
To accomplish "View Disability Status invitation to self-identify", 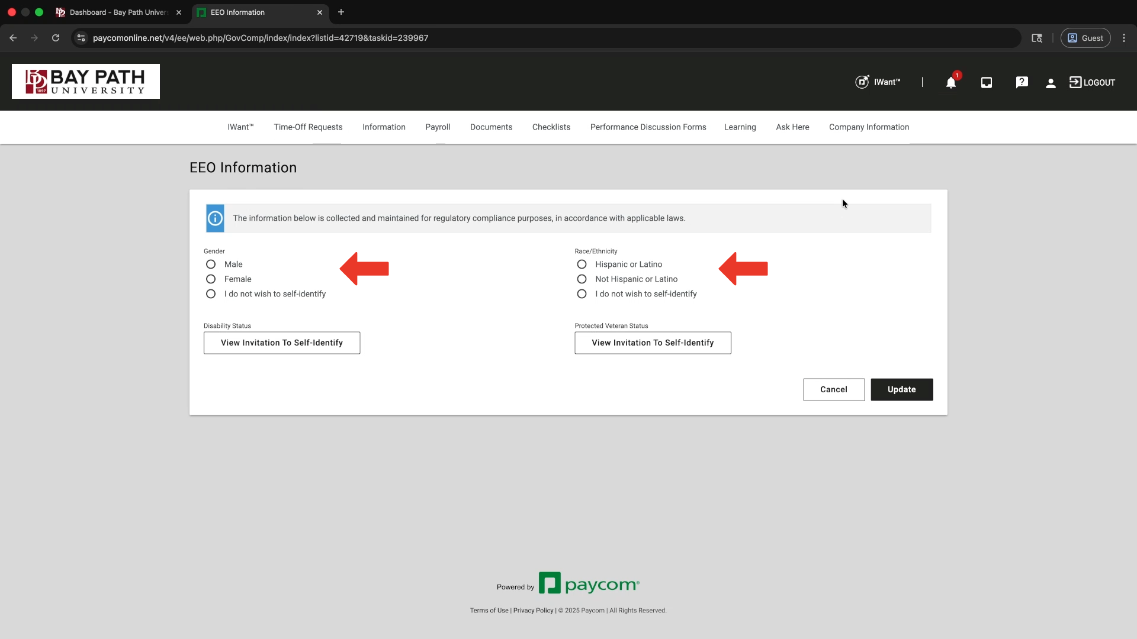I will 282,343.
